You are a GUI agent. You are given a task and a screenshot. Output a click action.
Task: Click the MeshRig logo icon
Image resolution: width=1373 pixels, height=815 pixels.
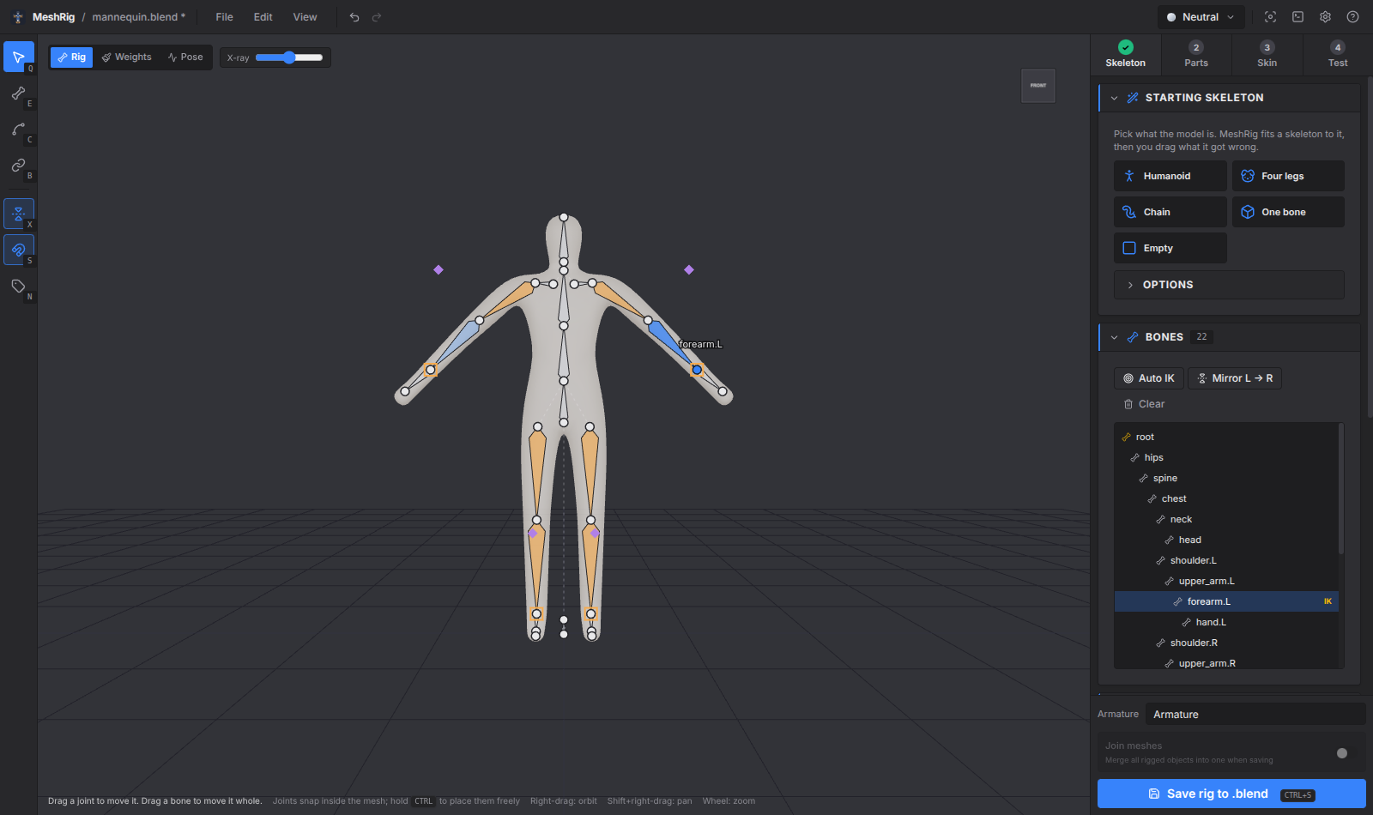click(x=18, y=17)
